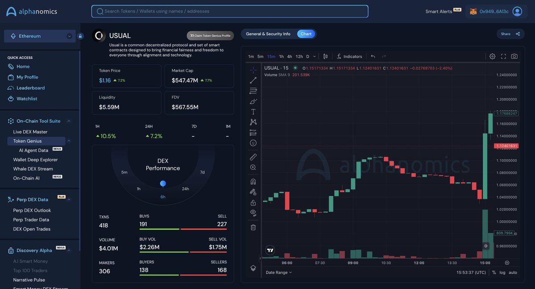
Task: Open the emoji icons tool
Action: tap(253, 143)
